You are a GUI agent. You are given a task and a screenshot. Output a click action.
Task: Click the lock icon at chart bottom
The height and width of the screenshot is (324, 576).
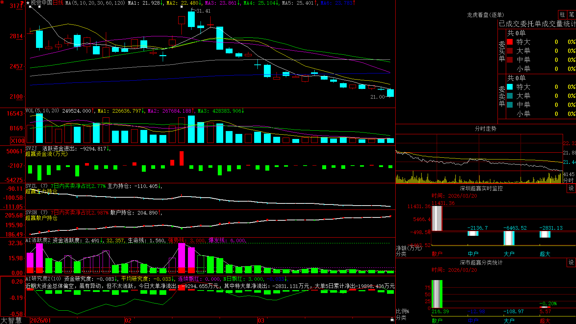tap(392, 320)
